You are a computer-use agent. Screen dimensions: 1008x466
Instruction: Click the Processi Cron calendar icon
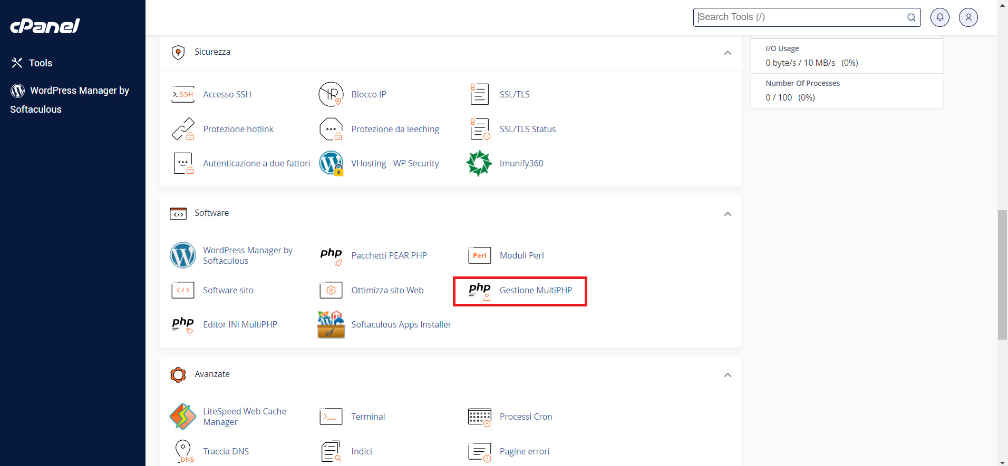[x=479, y=417]
